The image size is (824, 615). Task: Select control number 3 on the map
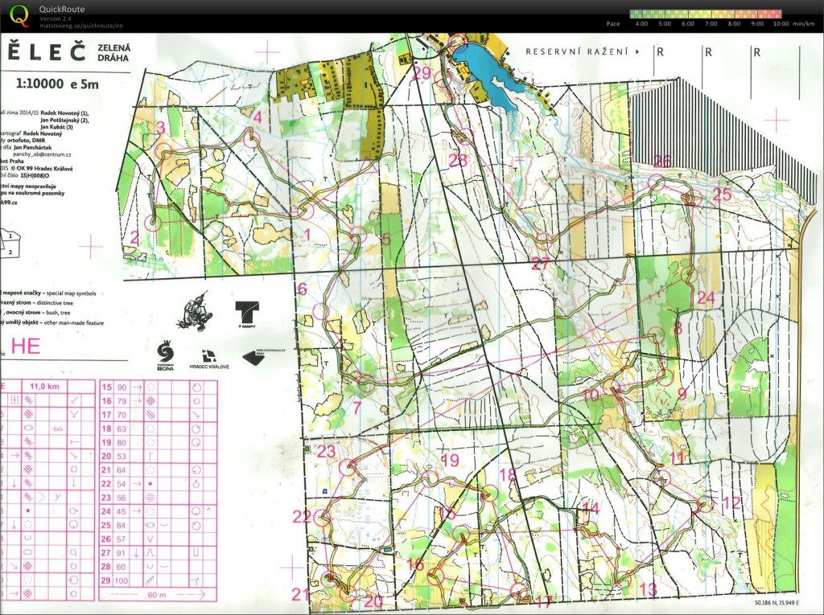click(x=160, y=127)
